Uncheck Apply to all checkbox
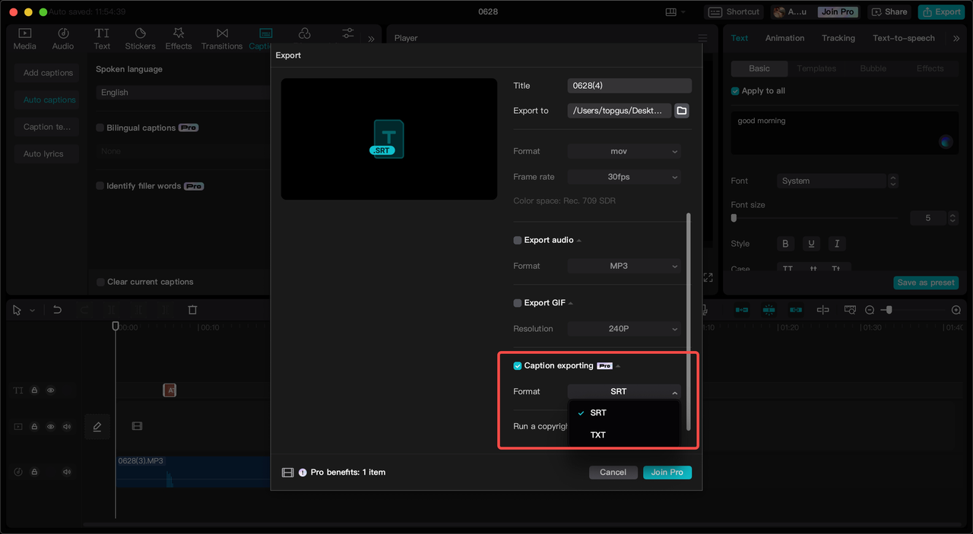This screenshot has height=534, width=973. point(735,91)
